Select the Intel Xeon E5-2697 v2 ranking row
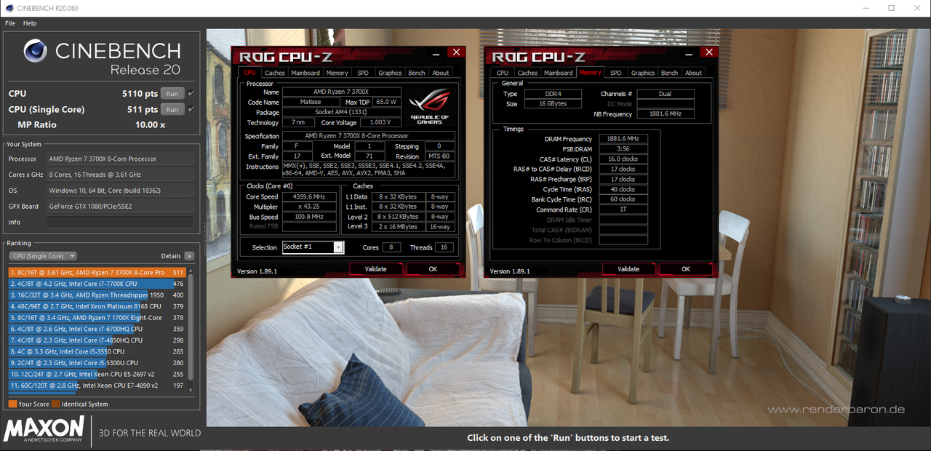931x451 pixels. [97, 374]
